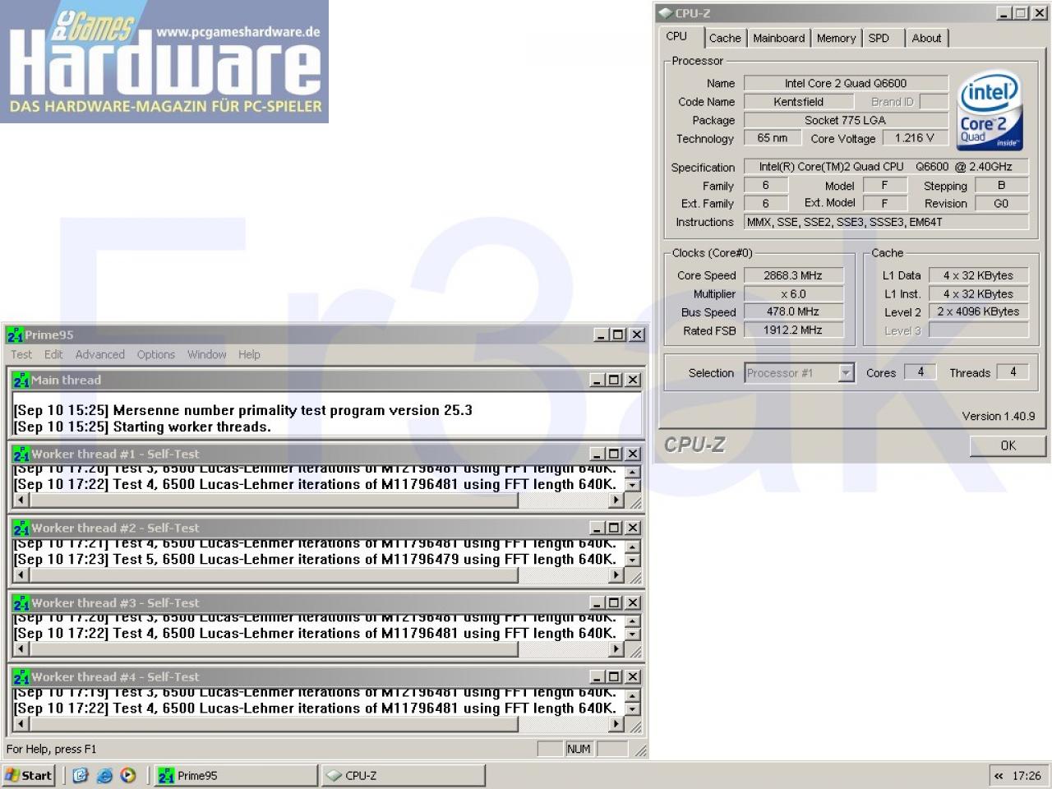The image size is (1052, 789).
Task: Click the PC Games Hardware logo
Action: [164, 62]
